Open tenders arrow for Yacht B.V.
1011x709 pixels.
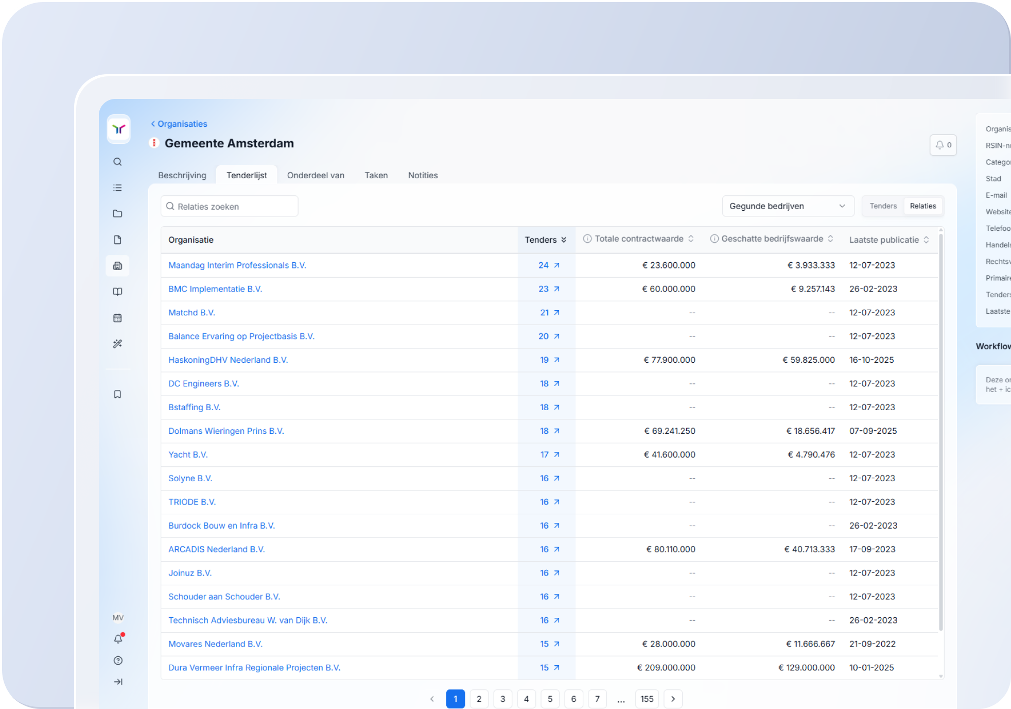[x=556, y=454]
